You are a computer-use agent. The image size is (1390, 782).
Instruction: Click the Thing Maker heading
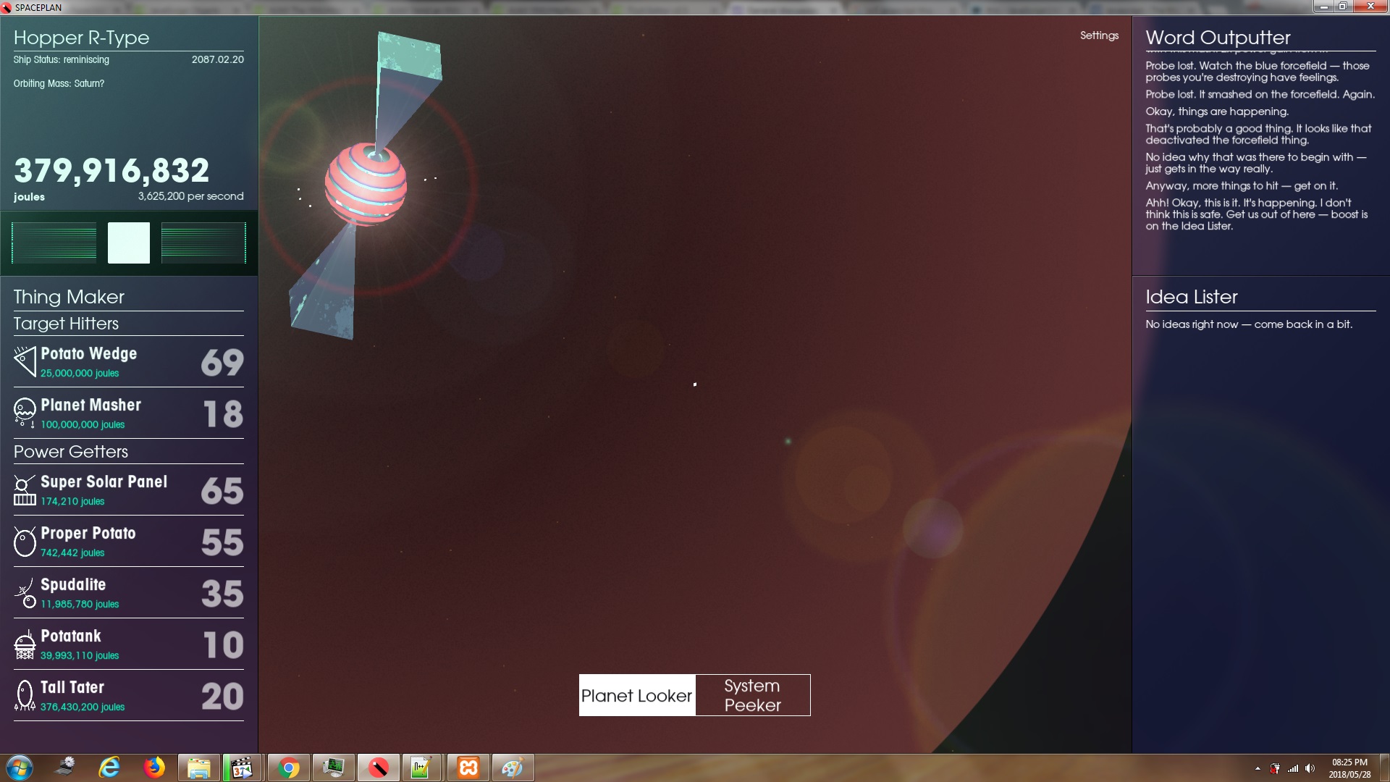[69, 297]
